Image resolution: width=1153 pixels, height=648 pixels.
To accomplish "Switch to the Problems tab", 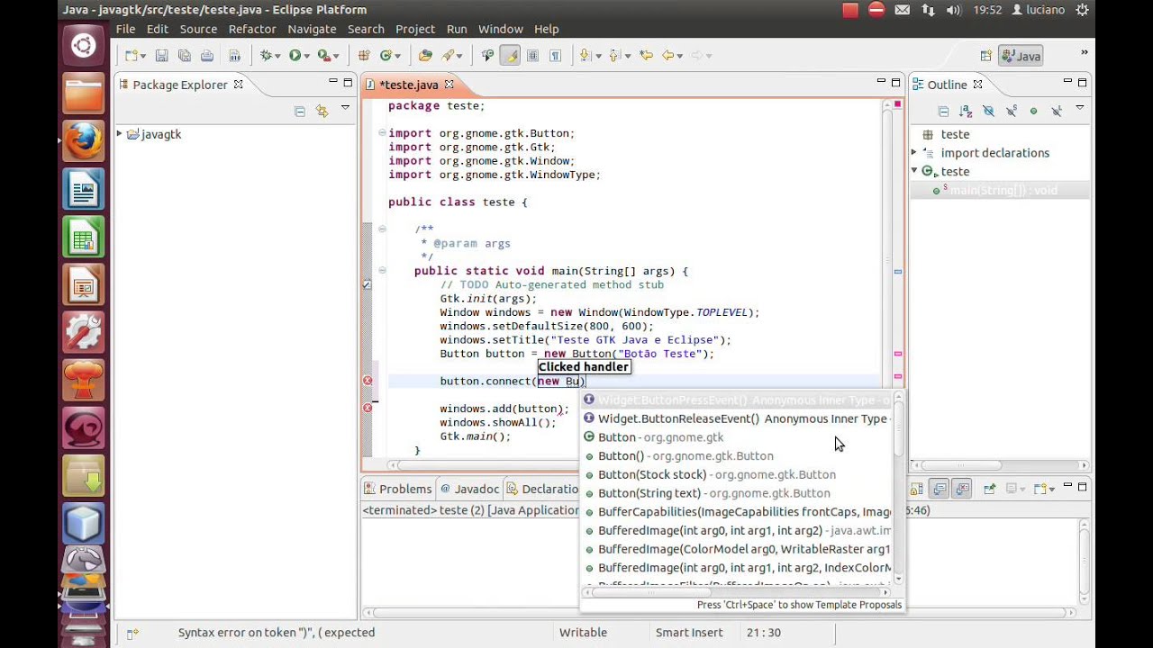I will tap(397, 489).
